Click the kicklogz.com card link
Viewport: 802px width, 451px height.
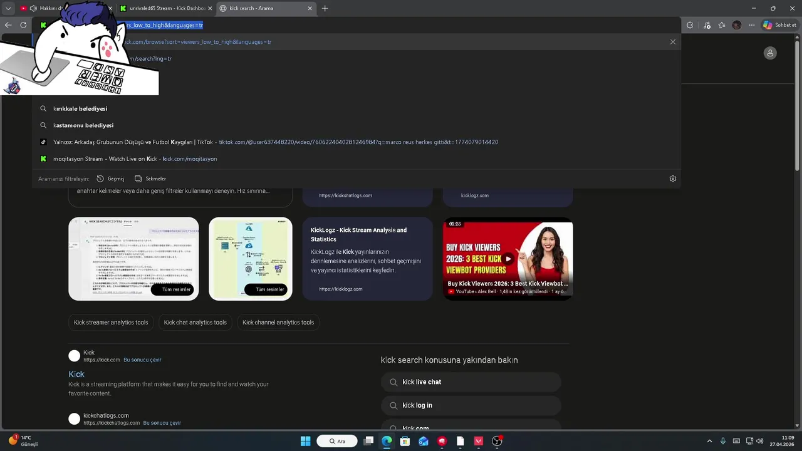475,195
